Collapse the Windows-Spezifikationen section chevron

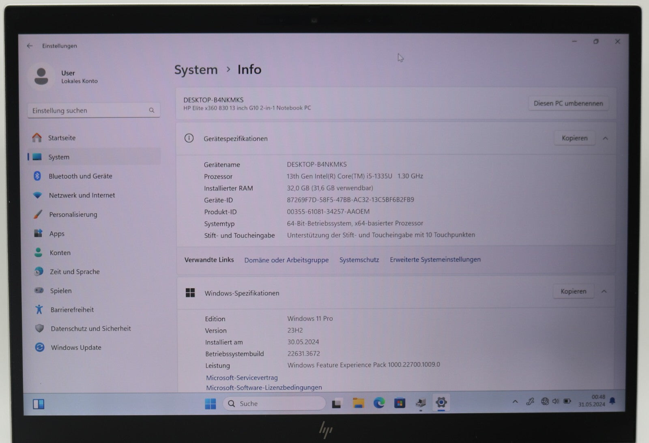[604, 291]
